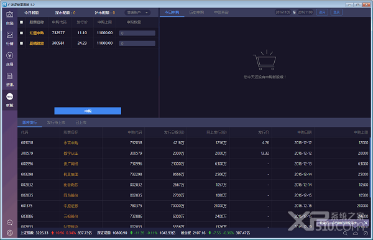Select row with code 300579
The width and height of the screenshot is (373, 240).
pos(193,153)
